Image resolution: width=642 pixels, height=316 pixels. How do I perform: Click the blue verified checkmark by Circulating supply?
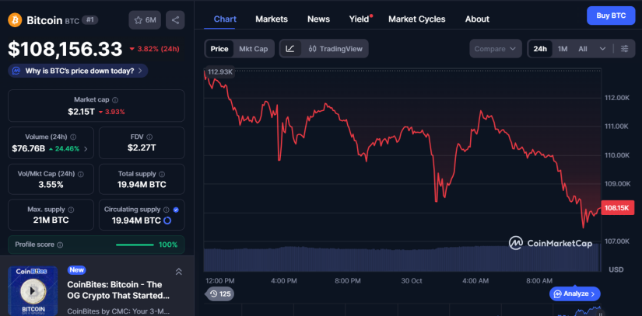coord(176,210)
